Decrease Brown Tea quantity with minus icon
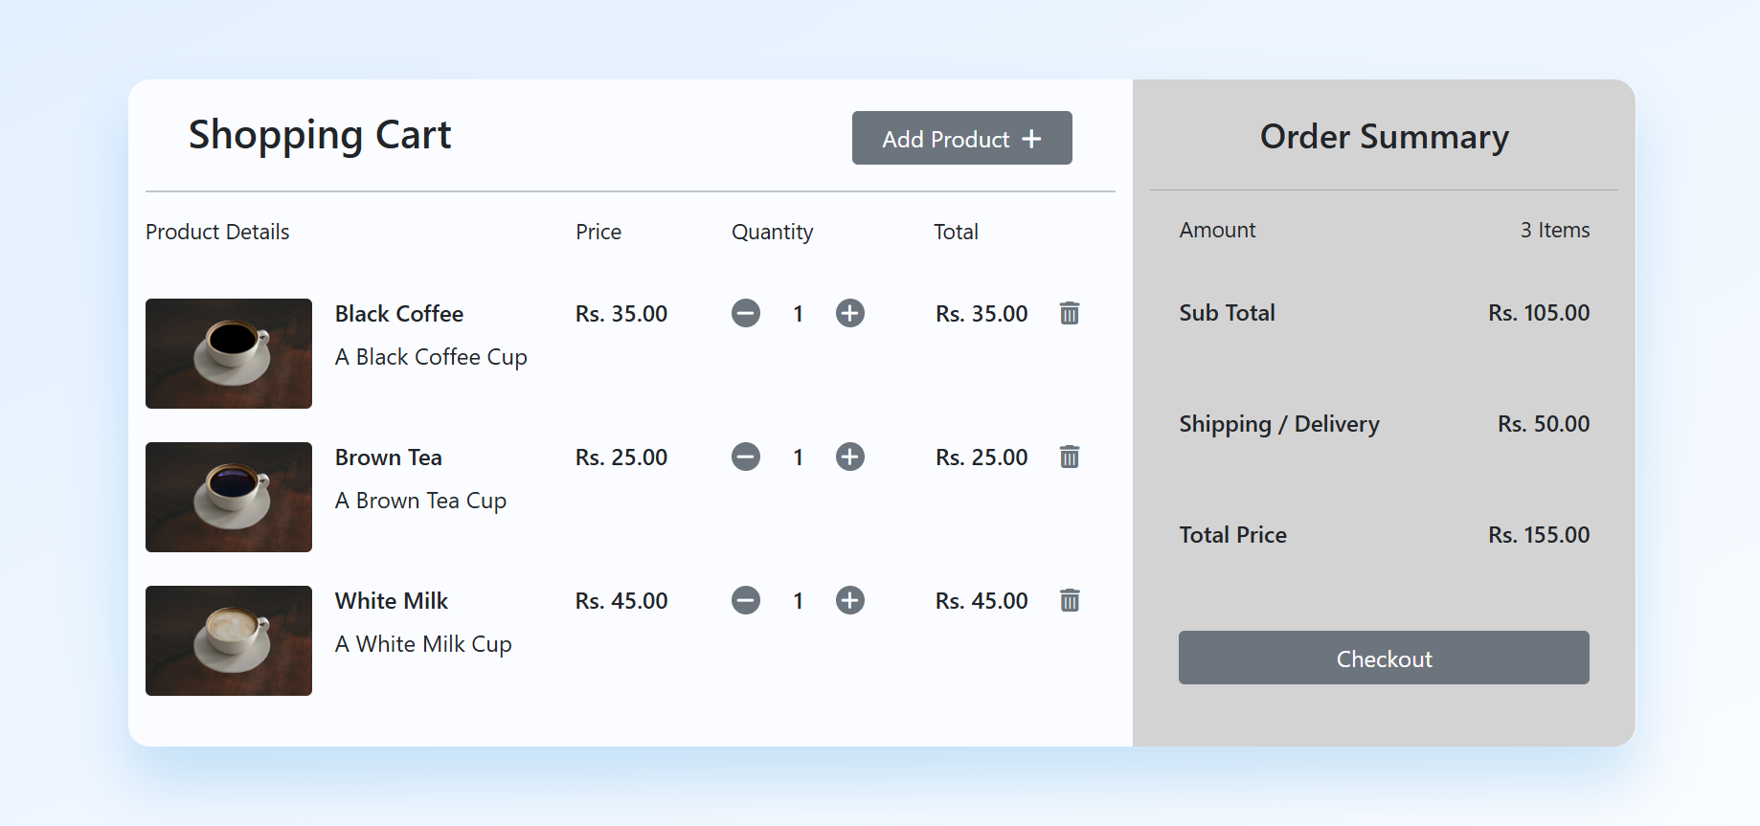The image size is (1760, 826). coord(746,457)
